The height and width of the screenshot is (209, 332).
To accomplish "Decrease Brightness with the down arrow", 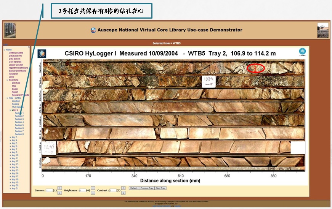I will click(93, 193).
